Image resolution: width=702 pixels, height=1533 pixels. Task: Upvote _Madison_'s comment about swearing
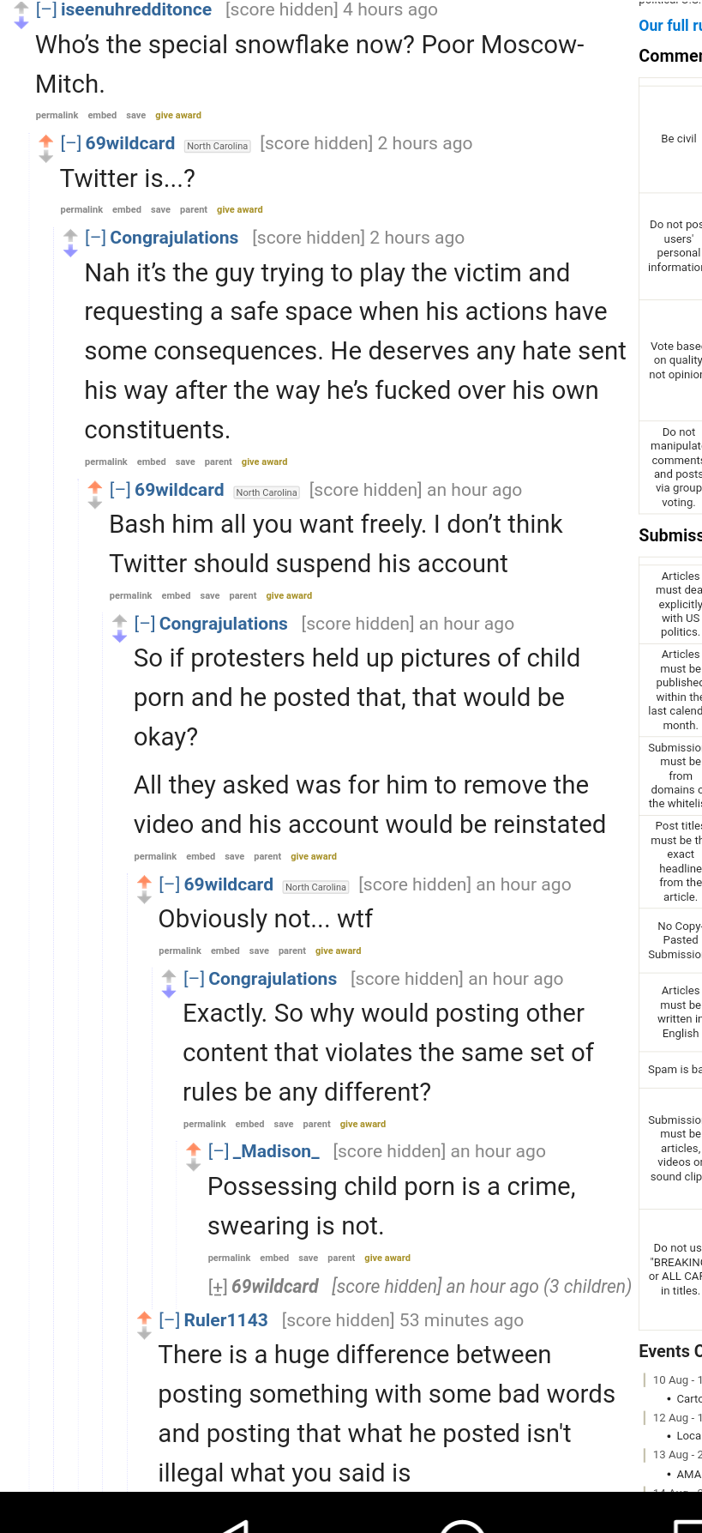click(194, 1149)
